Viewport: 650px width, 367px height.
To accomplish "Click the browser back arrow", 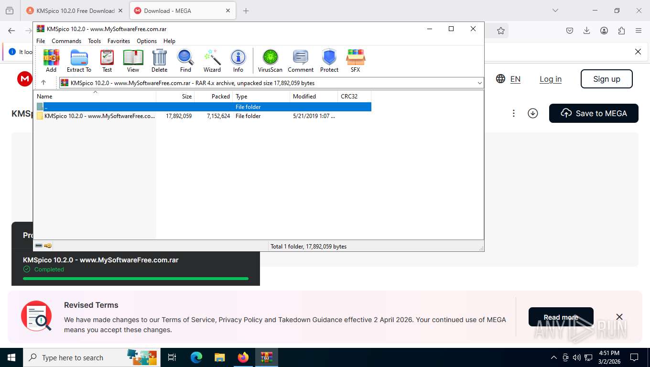I will click(11, 31).
